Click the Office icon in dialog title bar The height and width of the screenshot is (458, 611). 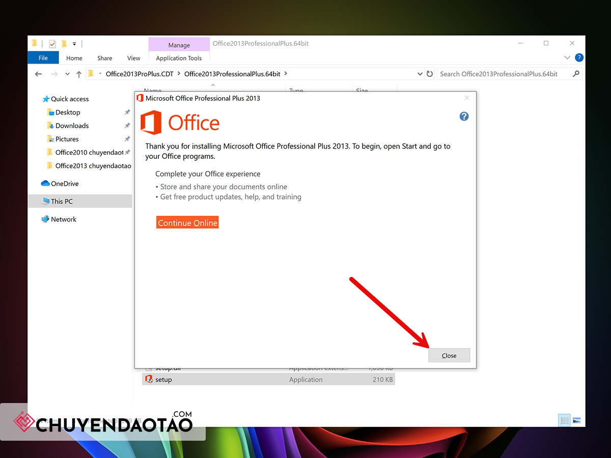tap(140, 98)
